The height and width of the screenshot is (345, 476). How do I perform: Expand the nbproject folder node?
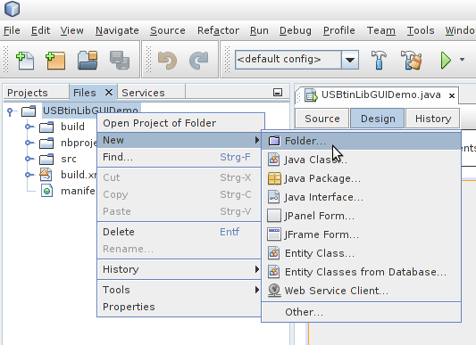tap(29, 142)
